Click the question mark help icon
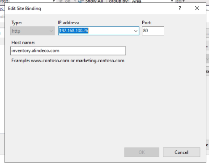This screenshot has height=166, width=209. tap(180, 8)
